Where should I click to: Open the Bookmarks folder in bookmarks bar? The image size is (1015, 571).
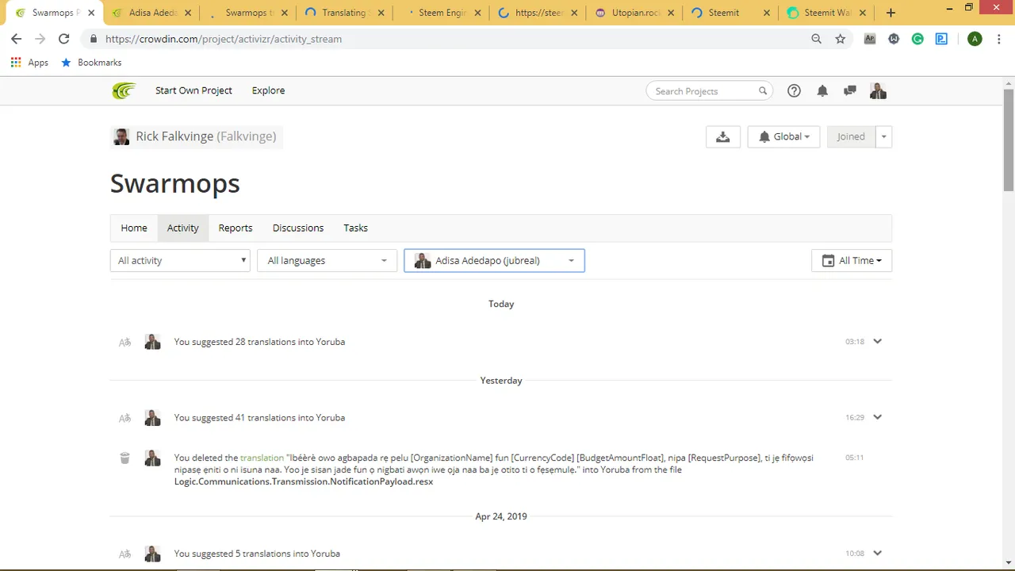(91, 63)
